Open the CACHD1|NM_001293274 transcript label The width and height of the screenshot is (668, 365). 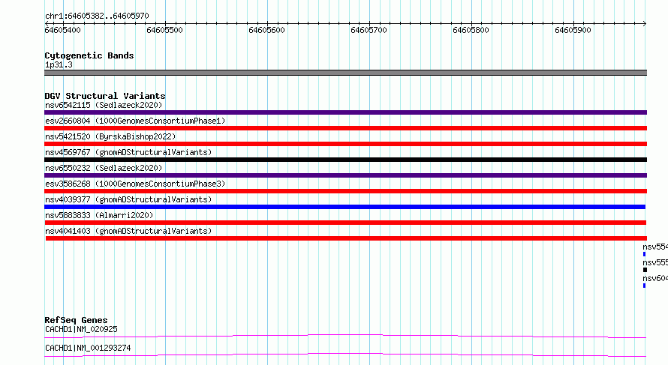pyautogui.click(x=88, y=348)
